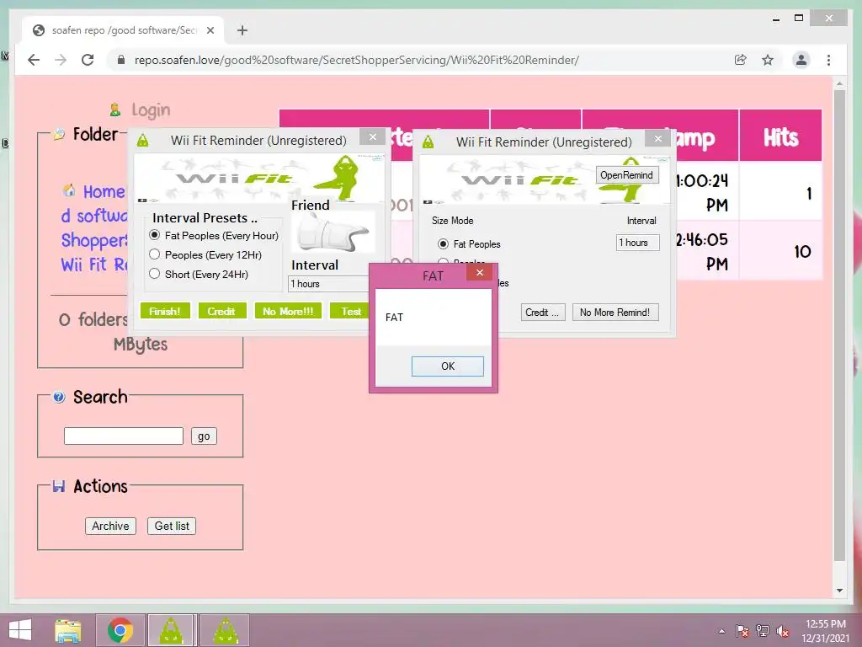Click the green Credit button

(221, 311)
